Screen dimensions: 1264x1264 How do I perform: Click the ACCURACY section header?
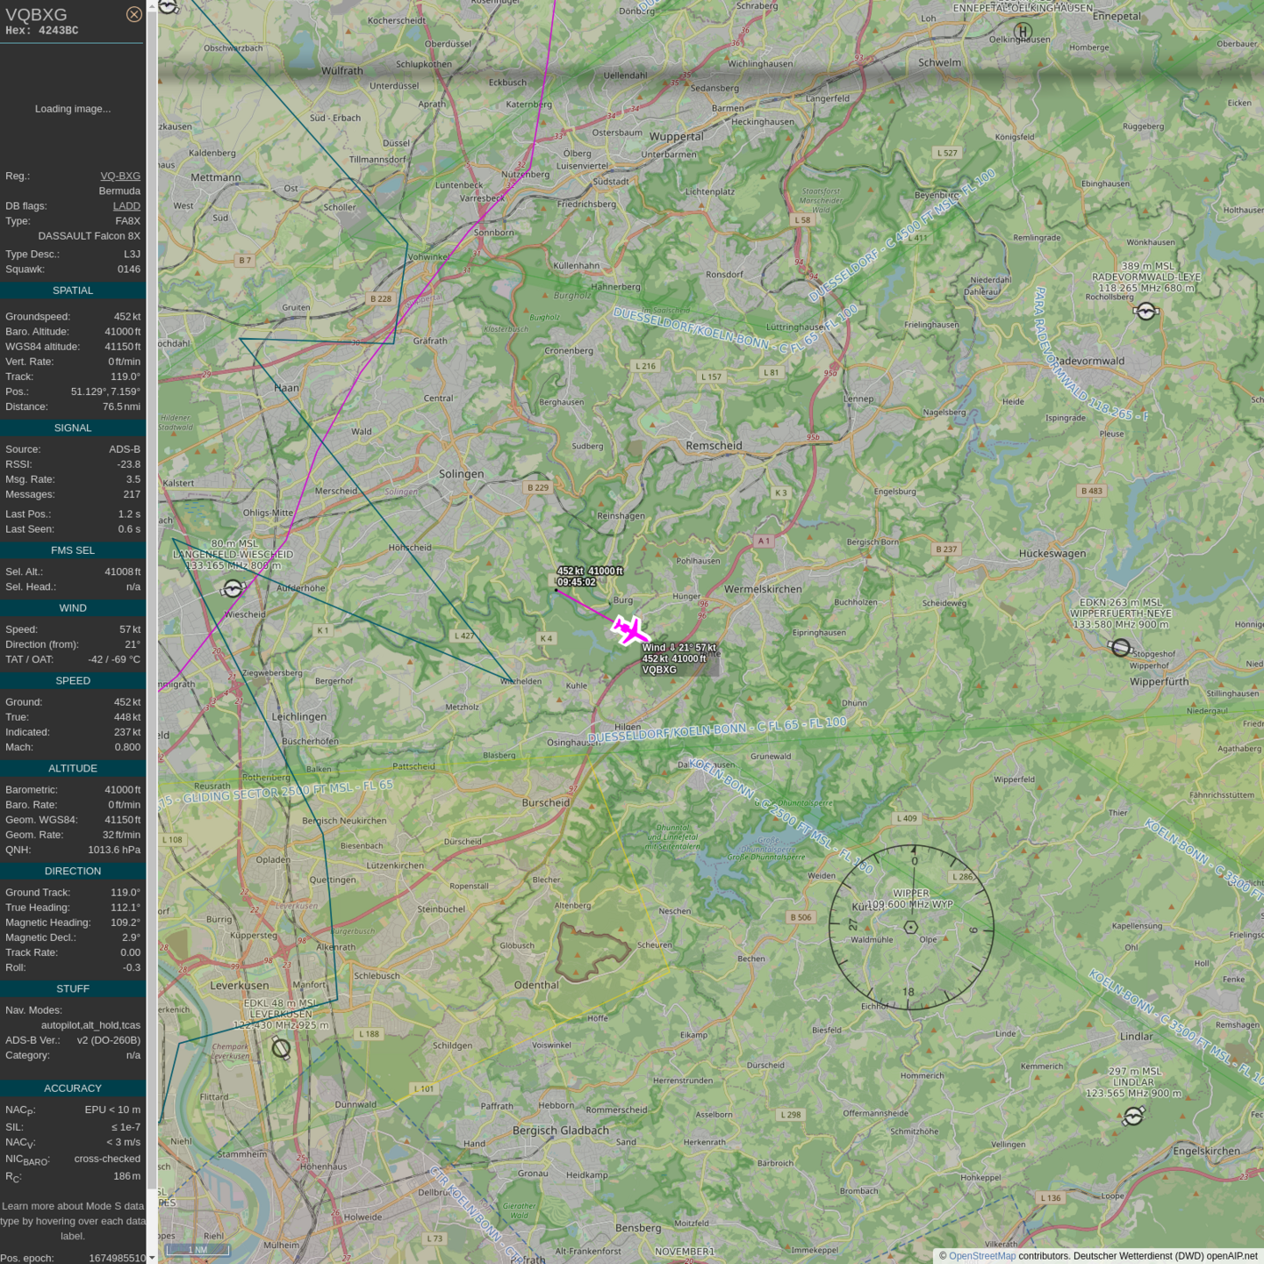(73, 1088)
